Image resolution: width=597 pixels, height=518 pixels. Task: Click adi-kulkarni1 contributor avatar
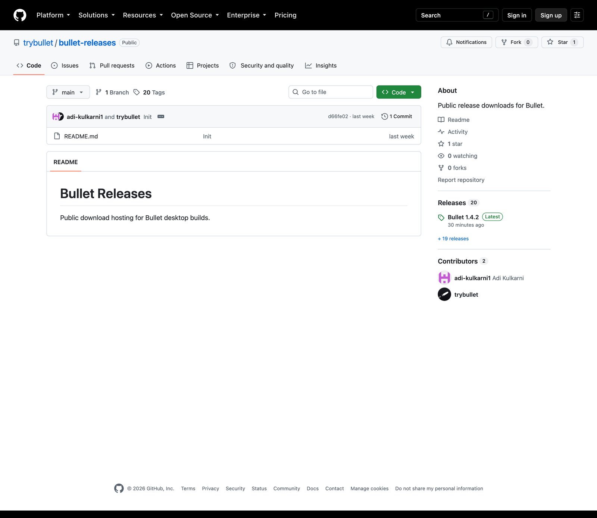444,278
